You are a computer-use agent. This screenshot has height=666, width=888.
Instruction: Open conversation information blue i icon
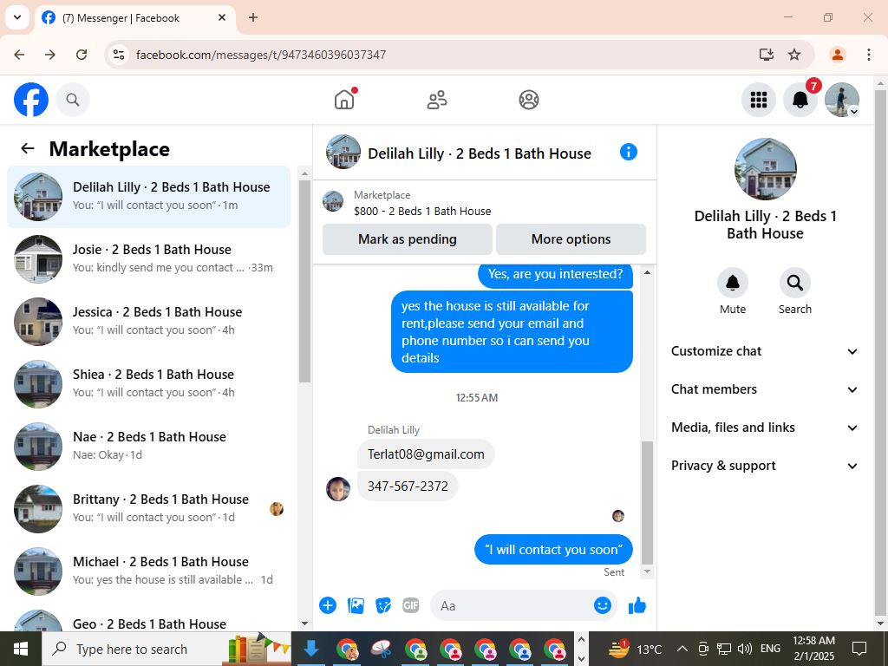[629, 152]
